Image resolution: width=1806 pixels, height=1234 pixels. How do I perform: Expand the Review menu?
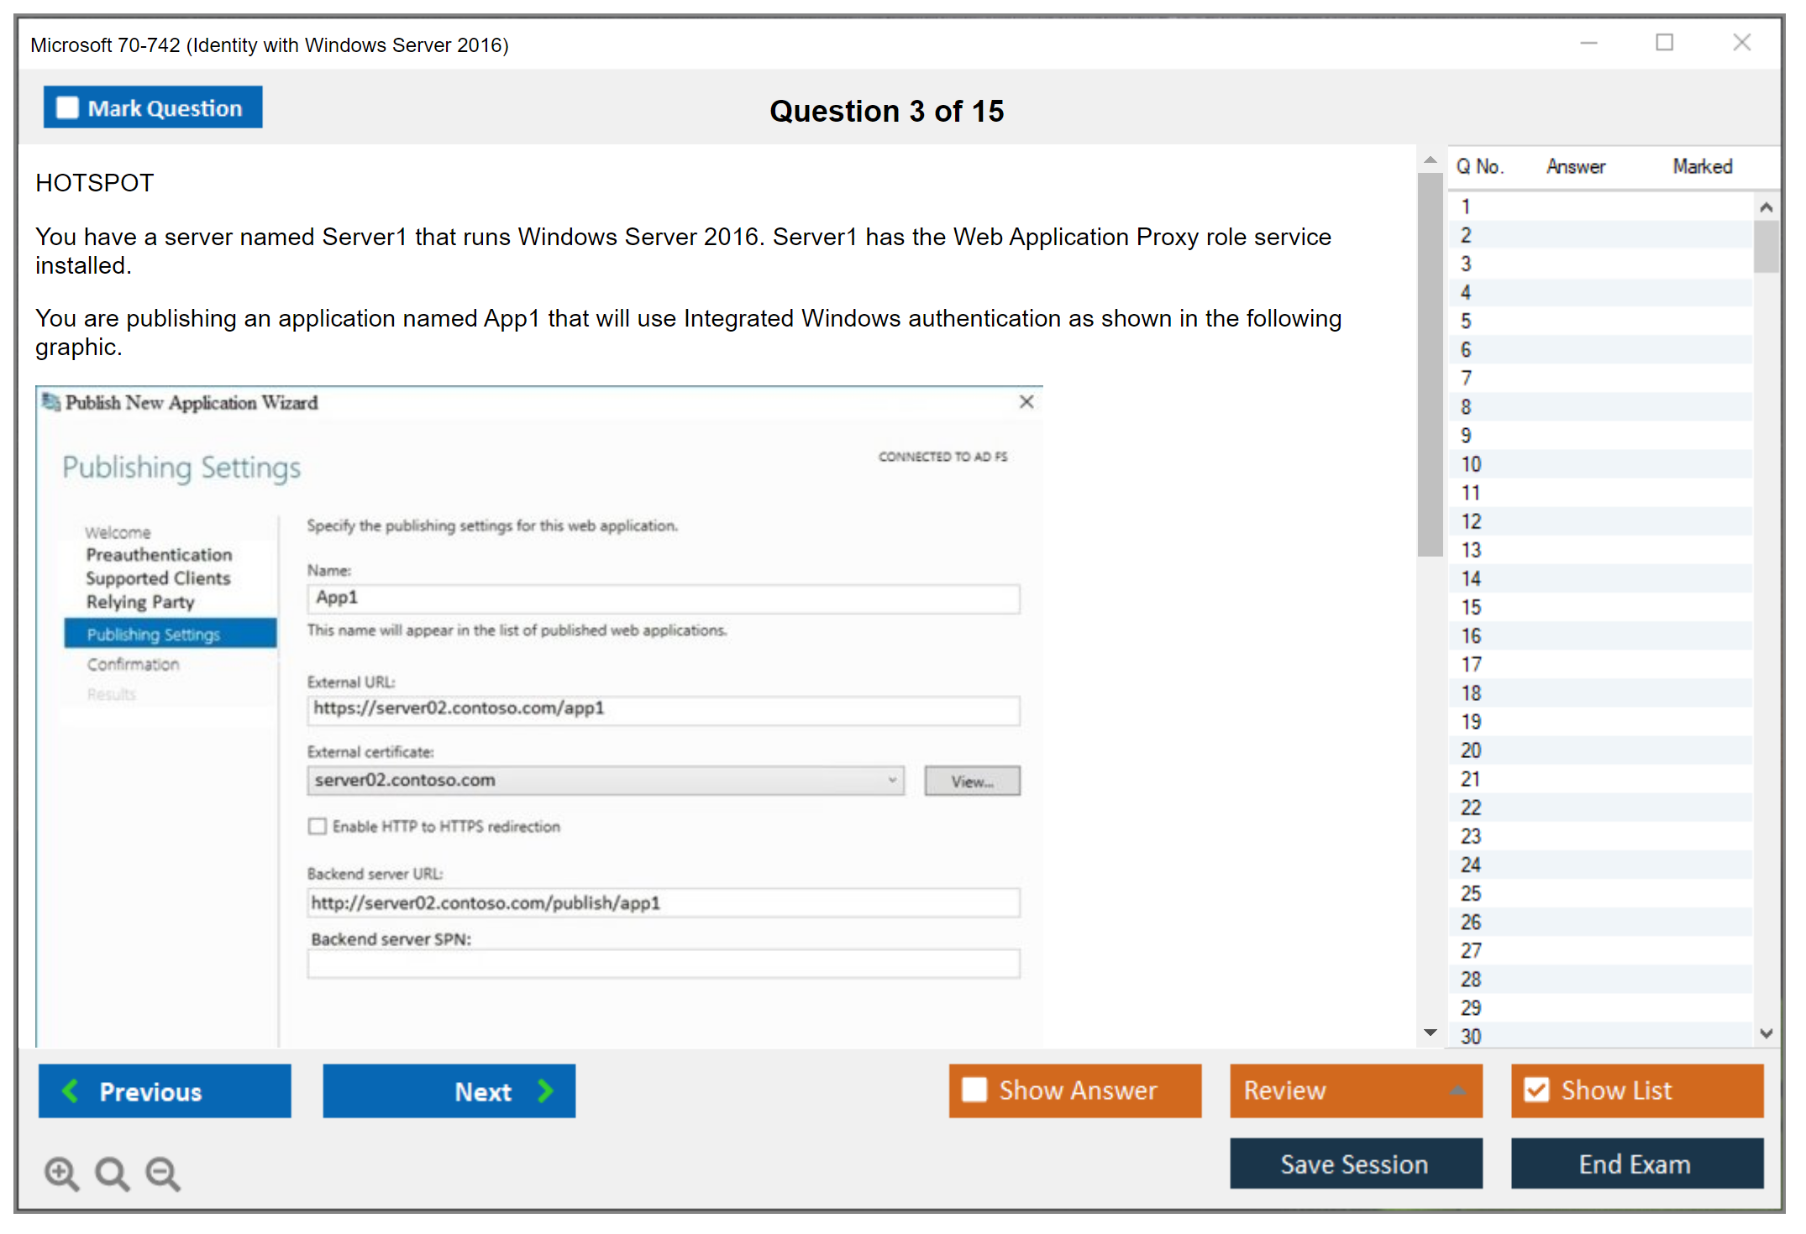(1457, 1090)
